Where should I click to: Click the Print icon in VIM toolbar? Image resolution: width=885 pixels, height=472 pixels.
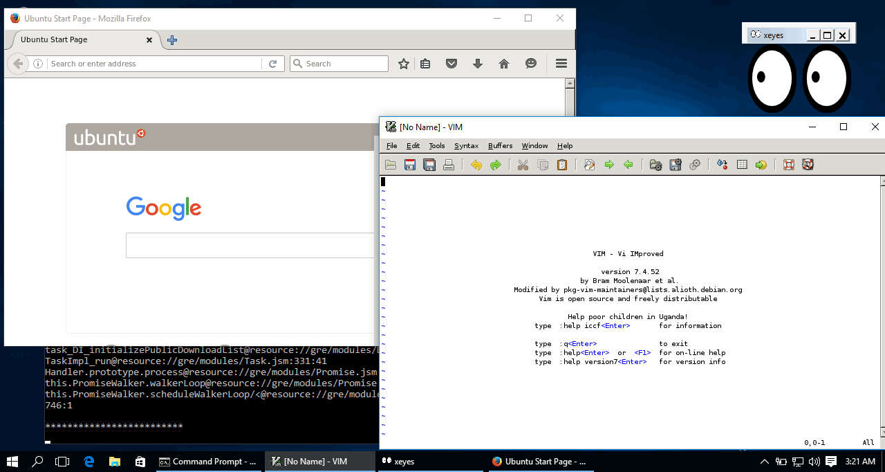pyautogui.click(x=449, y=165)
